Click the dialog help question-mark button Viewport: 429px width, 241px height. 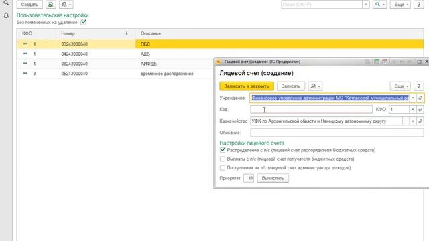[x=418, y=86]
